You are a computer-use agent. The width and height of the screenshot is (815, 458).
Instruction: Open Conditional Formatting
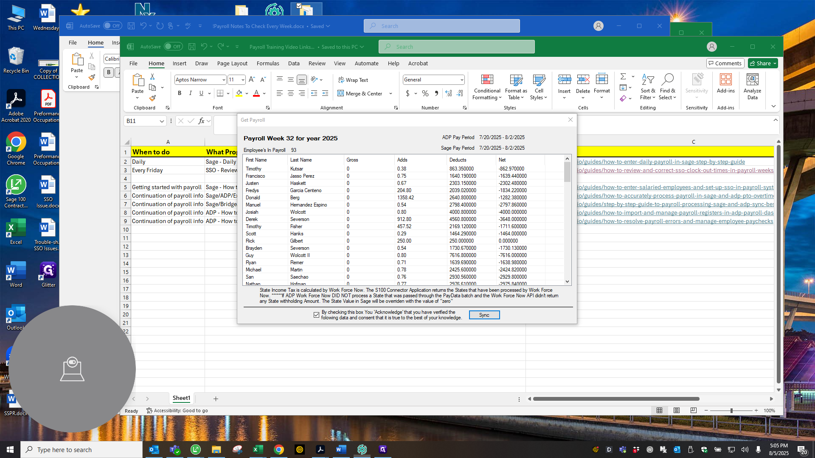click(487, 87)
